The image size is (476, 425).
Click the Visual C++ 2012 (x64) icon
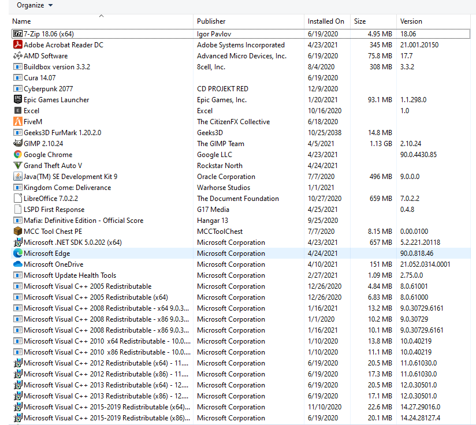[x=18, y=363]
